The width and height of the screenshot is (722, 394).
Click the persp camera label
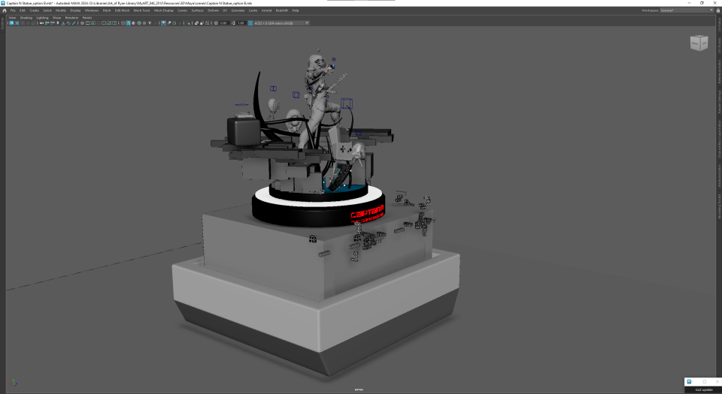[x=359, y=389]
